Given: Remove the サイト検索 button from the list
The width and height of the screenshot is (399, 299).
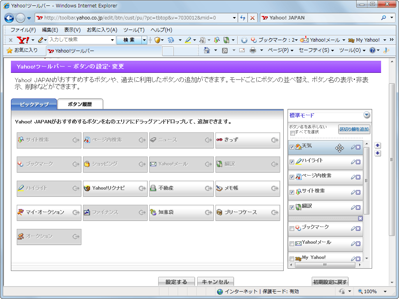Looking at the screenshot, I should [358, 192].
